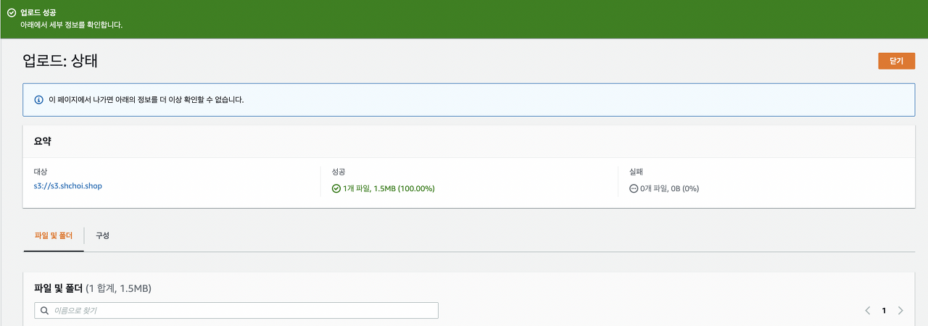This screenshot has height=326, width=928.
Task: Click the 0개 파일, 0B (0%) text
Action: 669,188
